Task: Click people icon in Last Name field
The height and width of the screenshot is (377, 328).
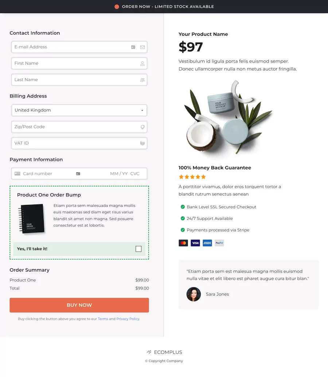Action: tap(142, 80)
